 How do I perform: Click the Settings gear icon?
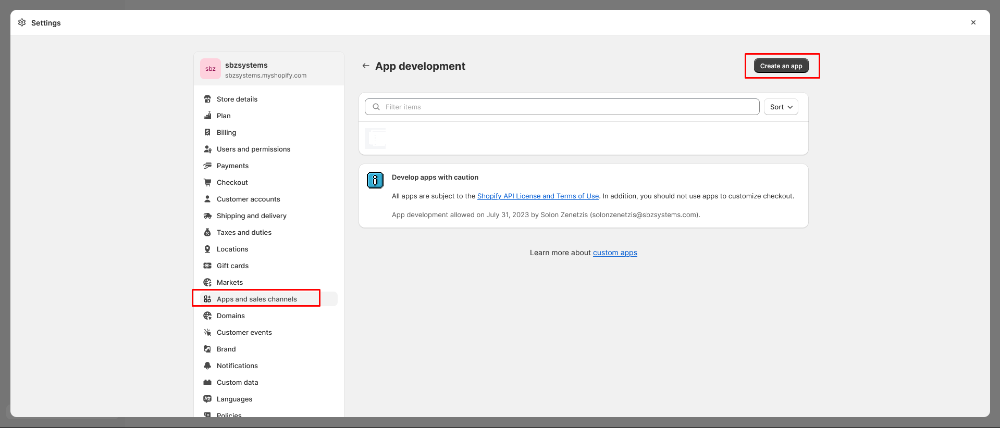22,22
